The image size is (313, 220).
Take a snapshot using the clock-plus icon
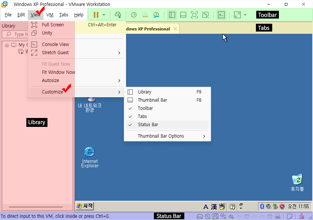click(134, 15)
